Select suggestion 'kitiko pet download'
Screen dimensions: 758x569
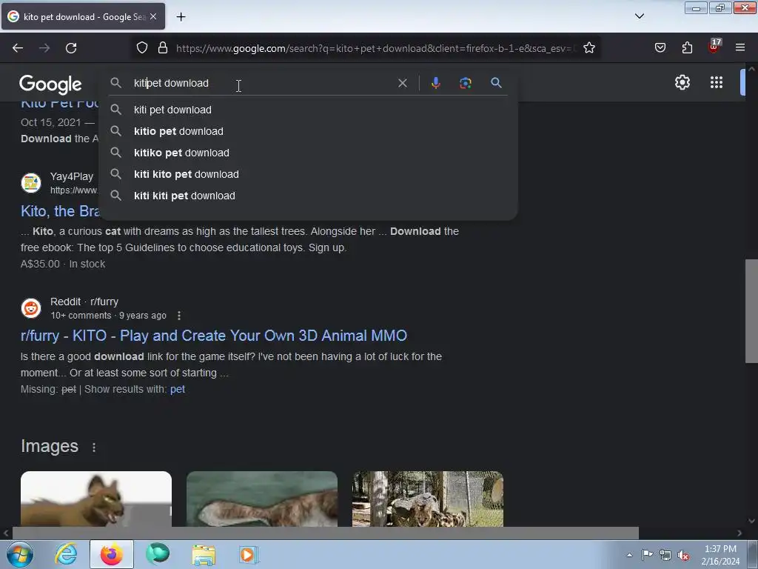click(309, 153)
